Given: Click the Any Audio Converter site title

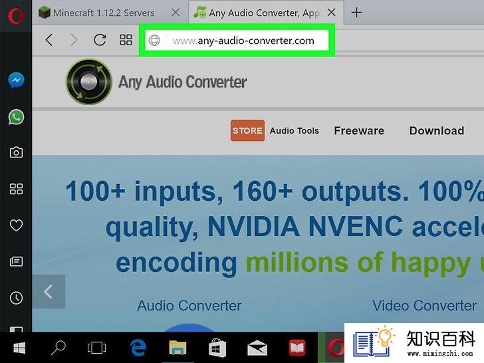Looking at the screenshot, I should pos(183,82).
